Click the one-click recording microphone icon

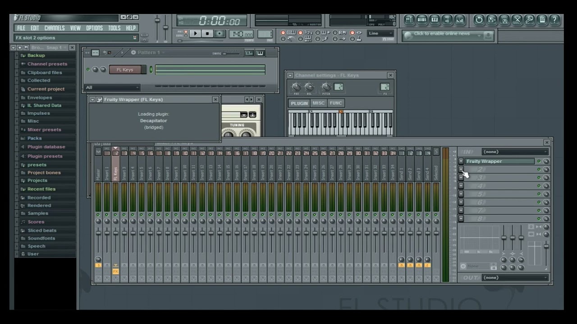[x=529, y=19]
